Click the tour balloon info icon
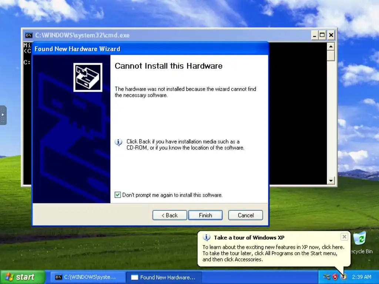 pos(207,238)
